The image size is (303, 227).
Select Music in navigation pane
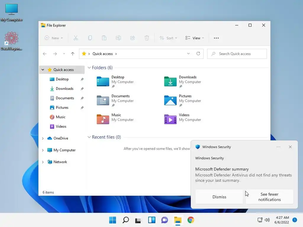tap(60, 117)
